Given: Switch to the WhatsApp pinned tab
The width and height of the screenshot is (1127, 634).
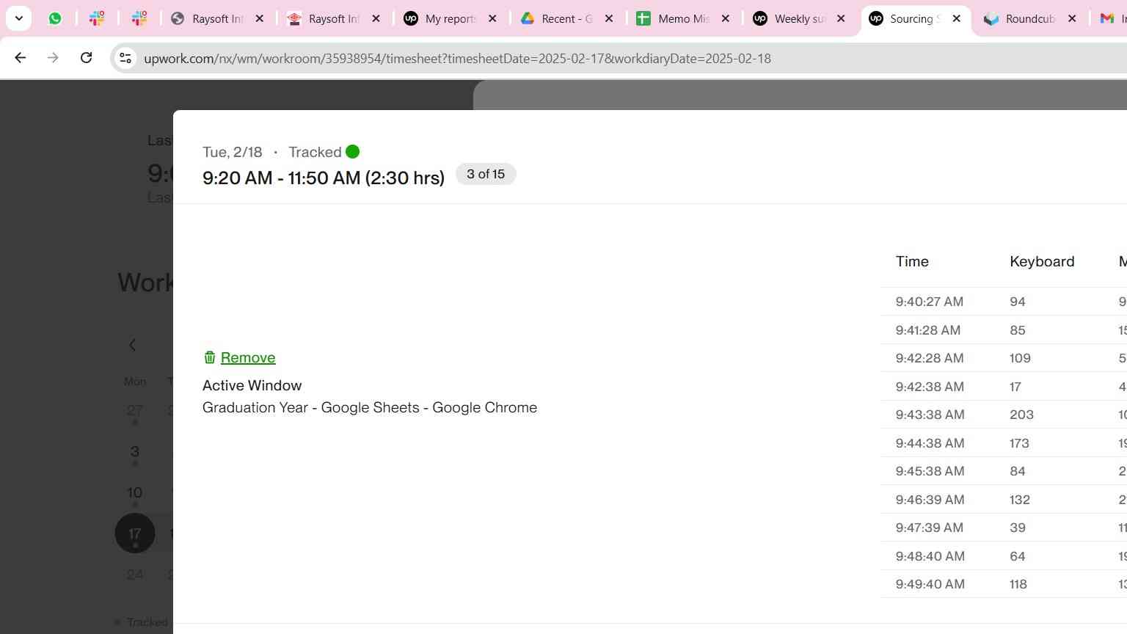Looking at the screenshot, I should 55,18.
